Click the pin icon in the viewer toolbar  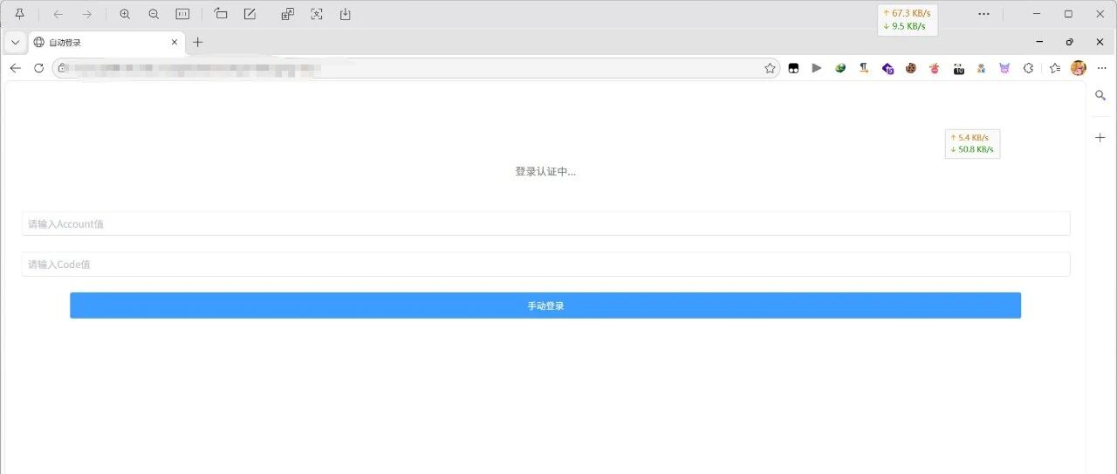tap(20, 14)
